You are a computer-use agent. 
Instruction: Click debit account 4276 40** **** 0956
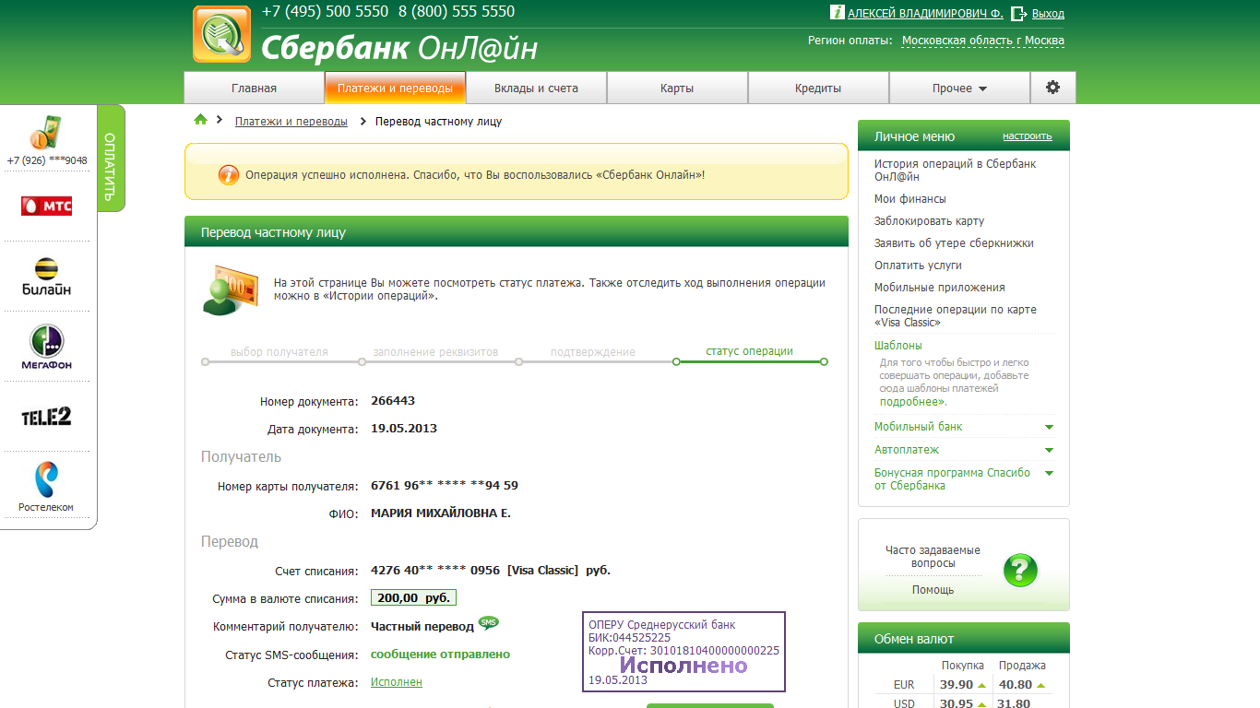click(435, 571)
